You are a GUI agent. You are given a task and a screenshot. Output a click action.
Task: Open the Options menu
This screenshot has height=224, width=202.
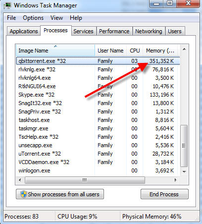[x=33, y=18]
